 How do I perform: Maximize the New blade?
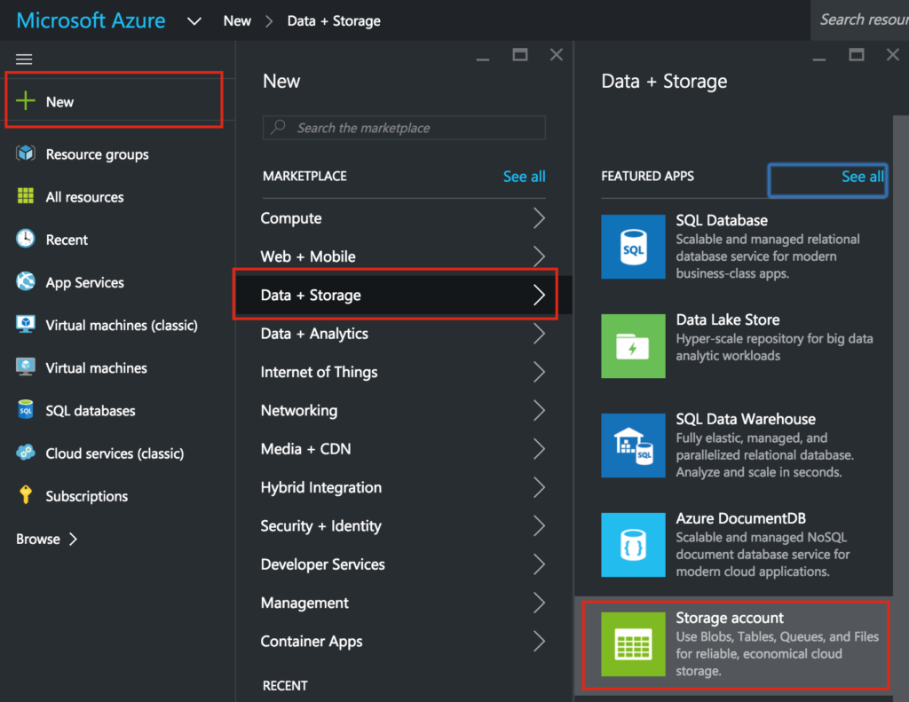coord(520,55)
